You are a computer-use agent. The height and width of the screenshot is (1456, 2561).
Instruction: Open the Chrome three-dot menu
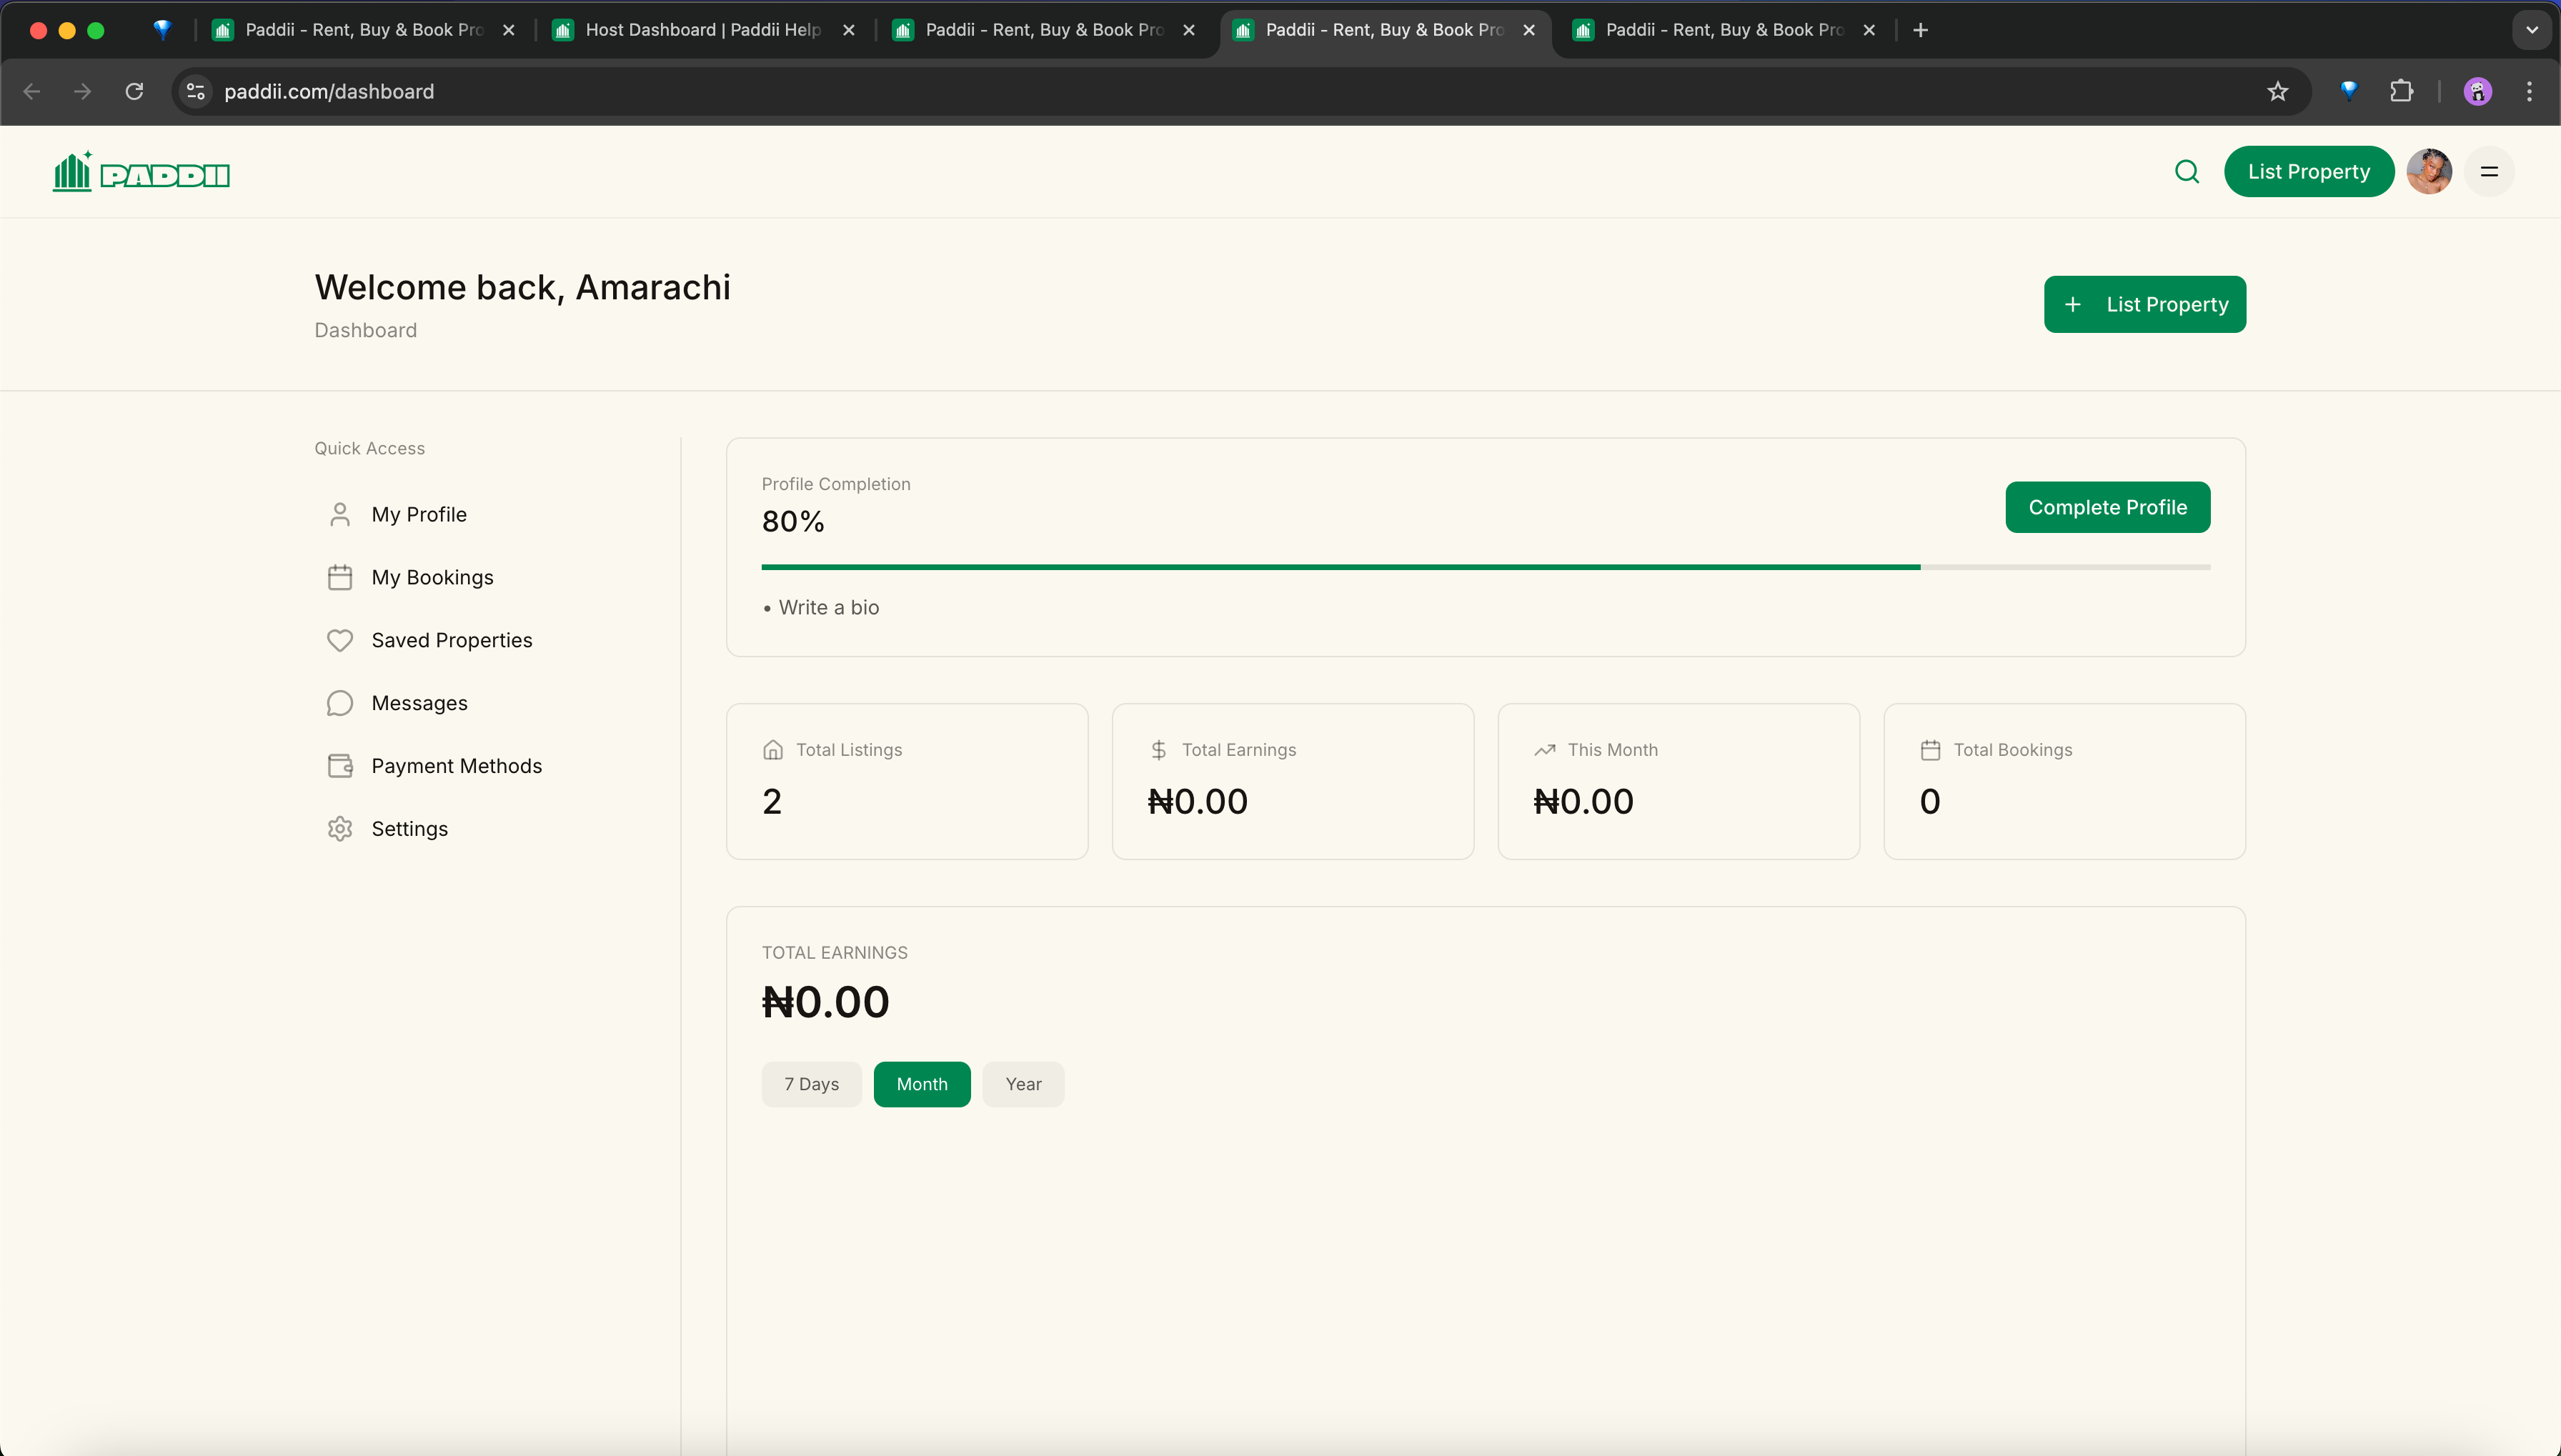2529,91
